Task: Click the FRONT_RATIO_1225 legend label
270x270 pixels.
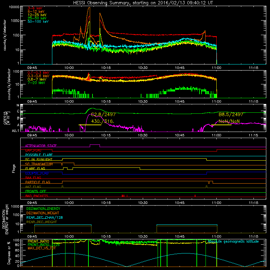Action: click(44, 245)
